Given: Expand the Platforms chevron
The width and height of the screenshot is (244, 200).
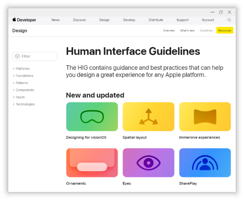Looking at the screenshot, I should 14,68.
